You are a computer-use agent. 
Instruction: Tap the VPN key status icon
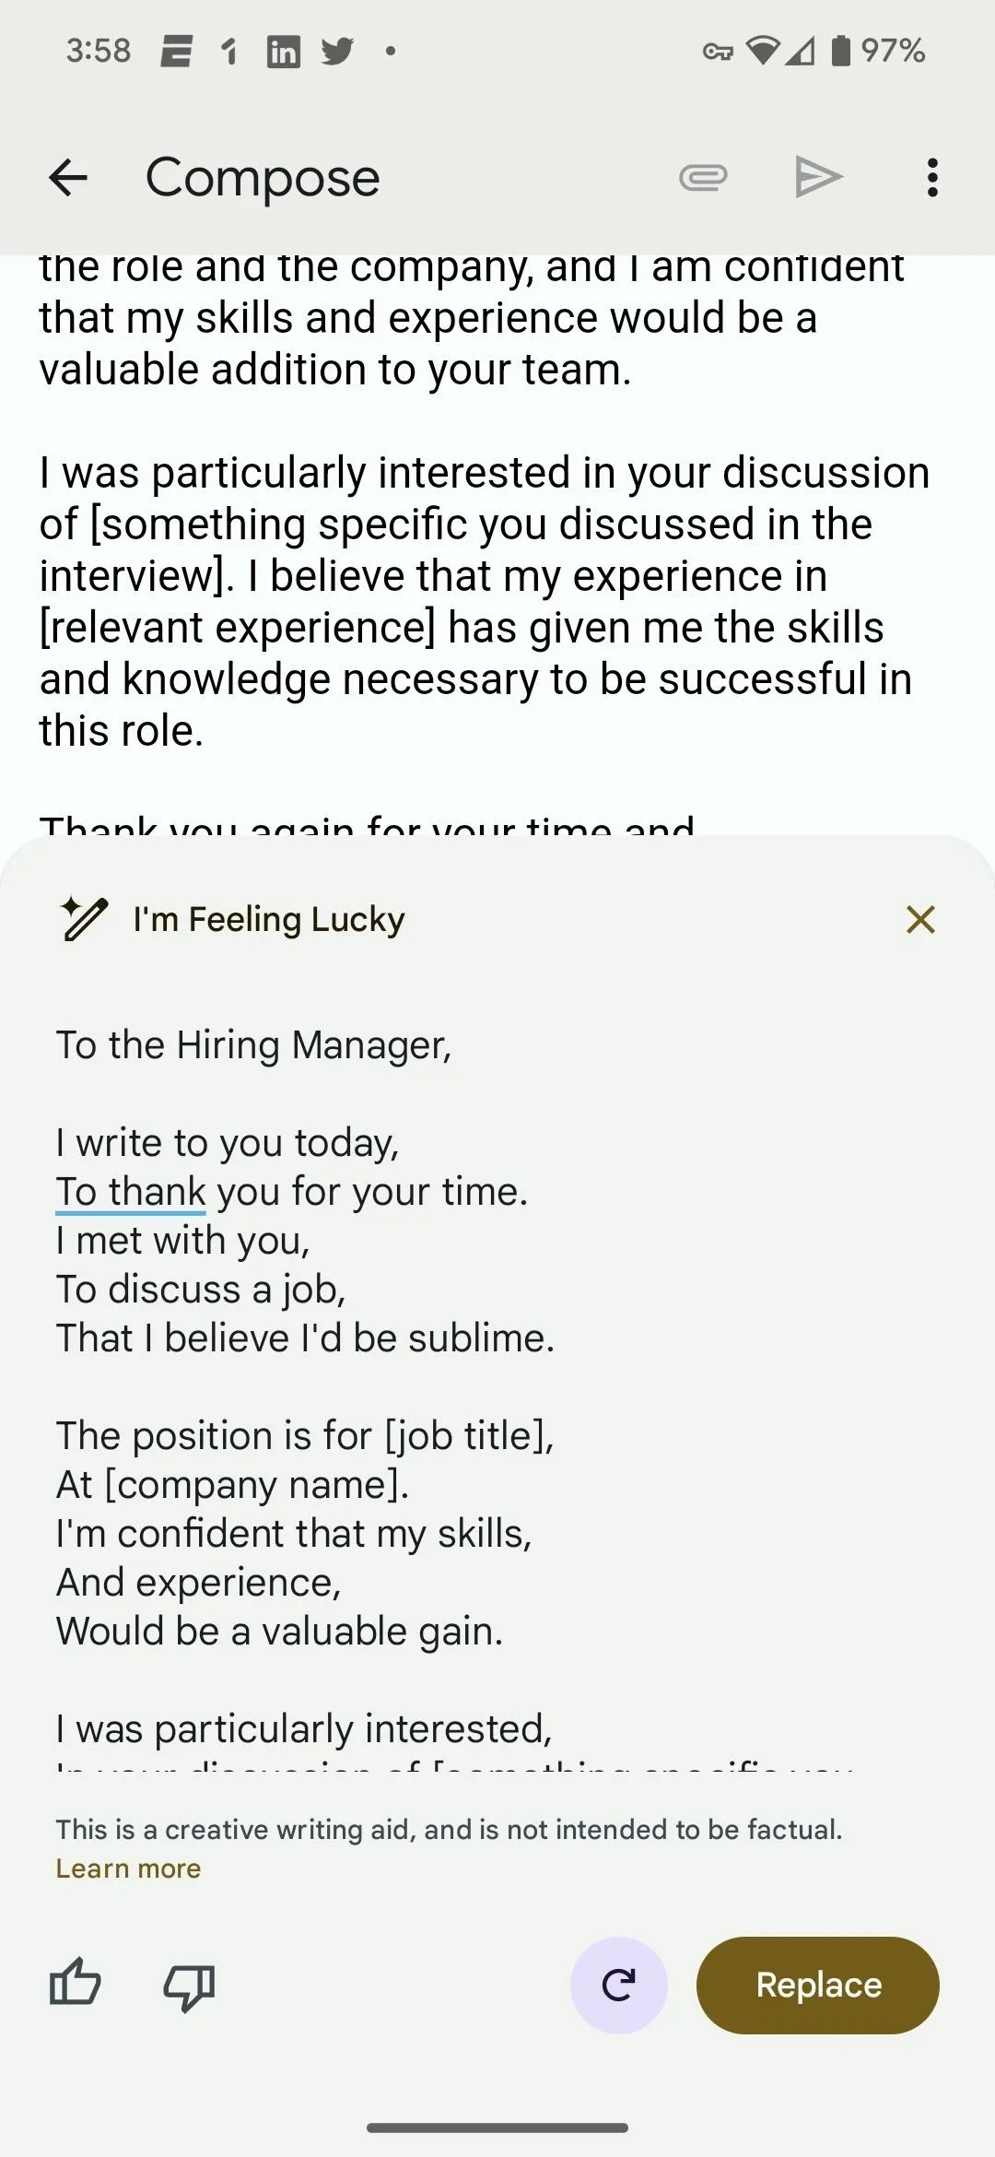click(718, 52)
